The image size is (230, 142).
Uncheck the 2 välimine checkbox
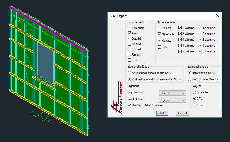coord(180,34)
